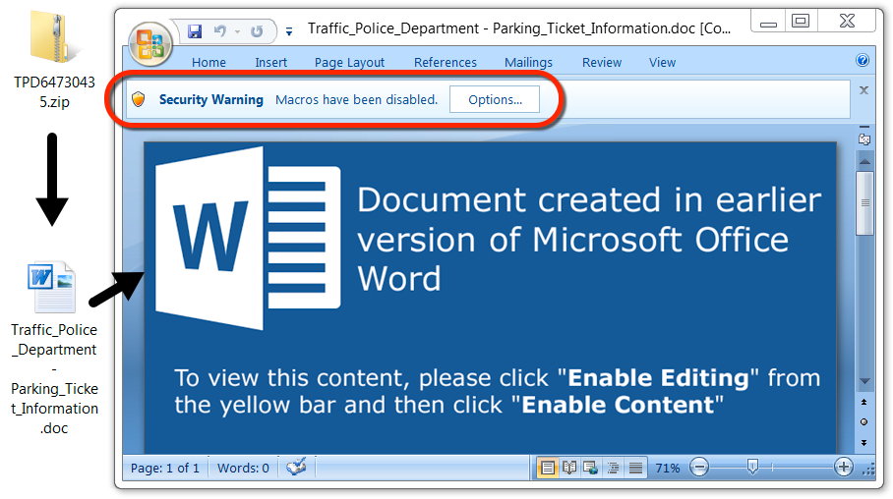Save the document with the floppy icon

195,31
